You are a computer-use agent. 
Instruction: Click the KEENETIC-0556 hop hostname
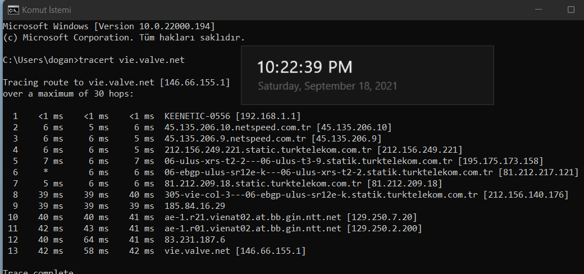pos(198,116)
